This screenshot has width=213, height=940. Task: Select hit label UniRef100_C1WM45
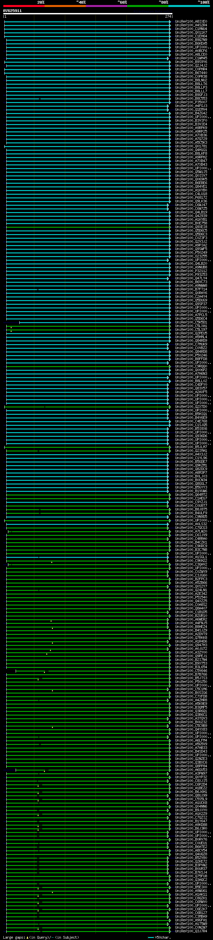[191, 58]
